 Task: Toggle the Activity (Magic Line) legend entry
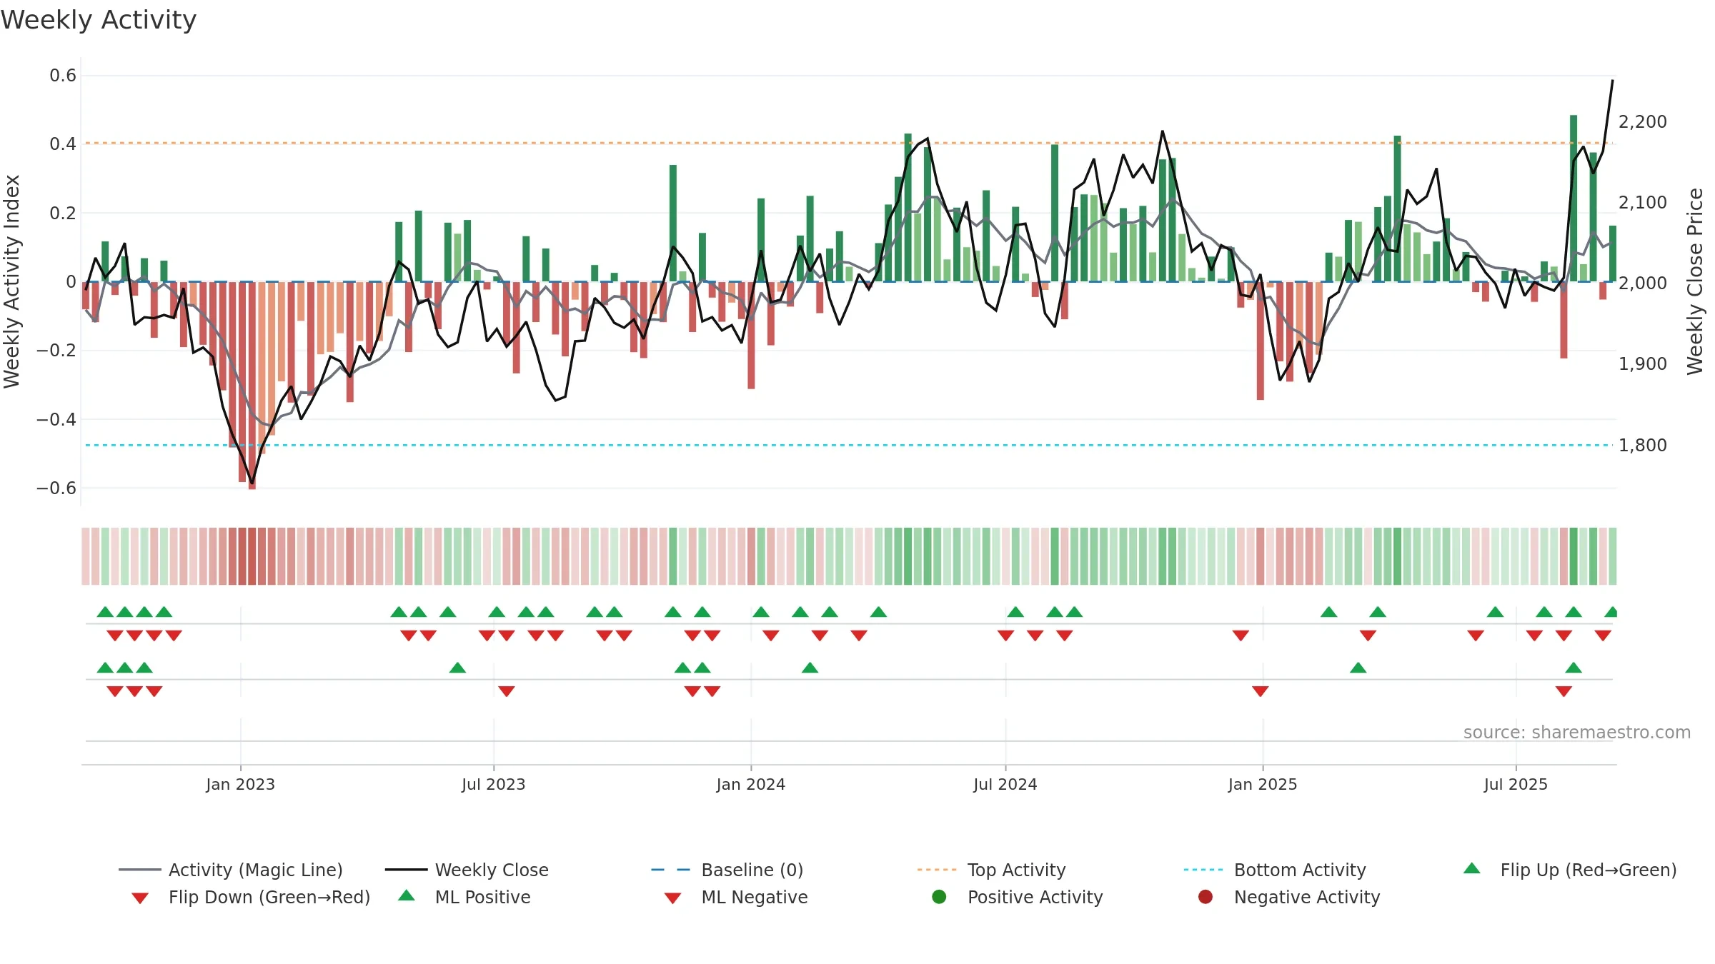231,870
